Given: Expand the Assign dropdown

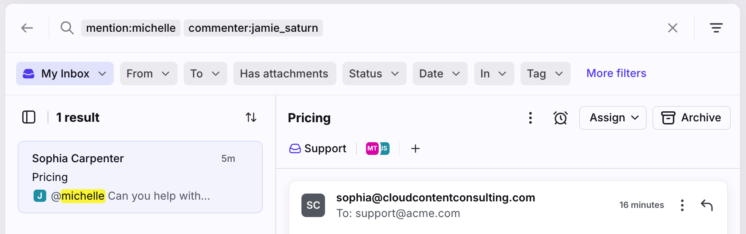Looking at the screenshot, I should tap(613, 118).
